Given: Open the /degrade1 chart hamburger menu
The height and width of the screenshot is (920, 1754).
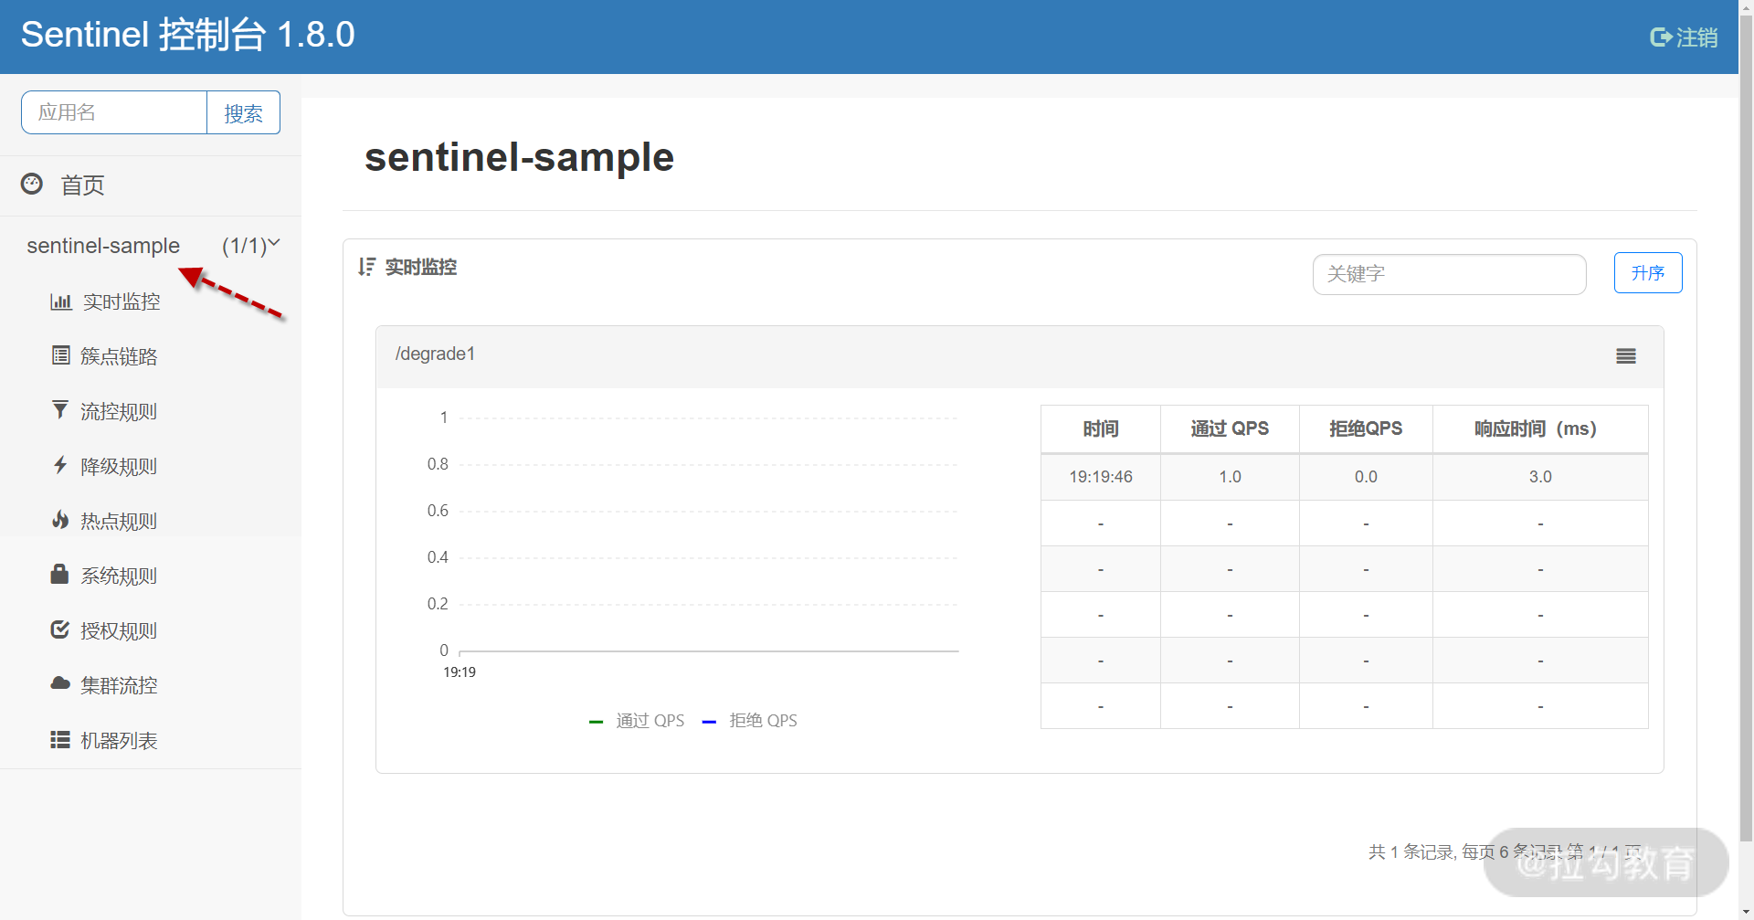Looking at the screenshot, I should [1625, 356].
